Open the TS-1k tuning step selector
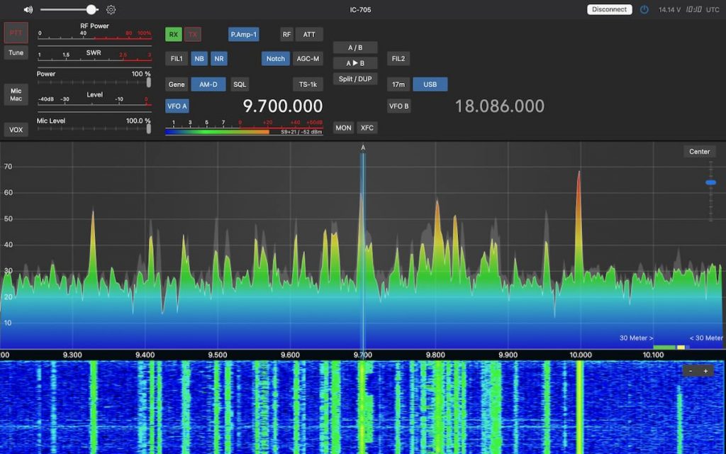Image resolution: width=726 pixels, height=454 pixels. pos(308,84)
